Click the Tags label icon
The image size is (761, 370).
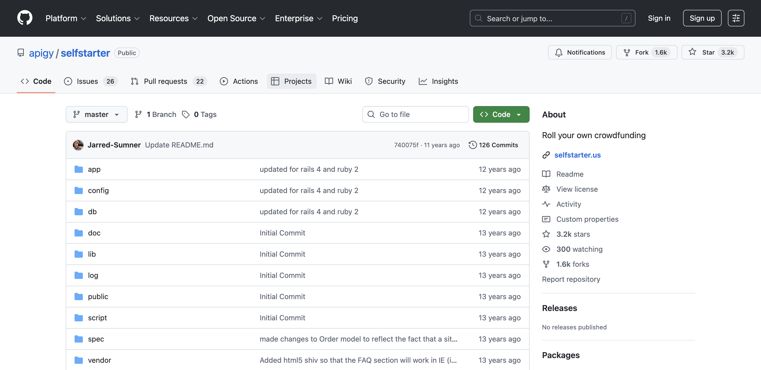tap(186, 114)
